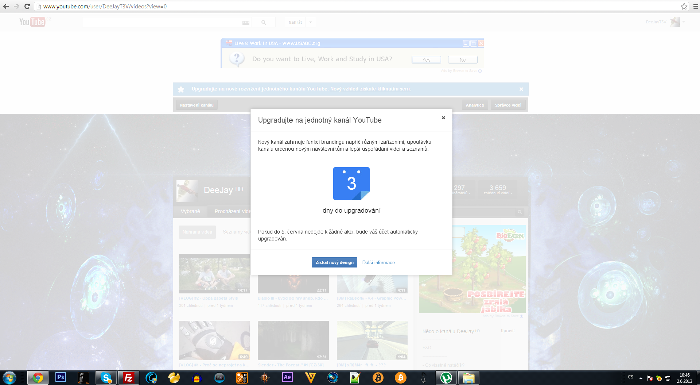The image size is (700, 385).
Task: Dismiss the blue upgrade notification bar
Action: [x=521, y=89]
